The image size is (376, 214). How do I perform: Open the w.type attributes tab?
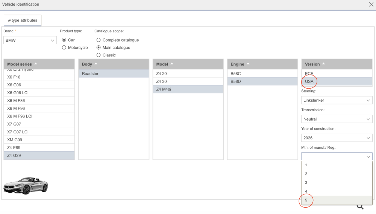(x=23, y=20)
